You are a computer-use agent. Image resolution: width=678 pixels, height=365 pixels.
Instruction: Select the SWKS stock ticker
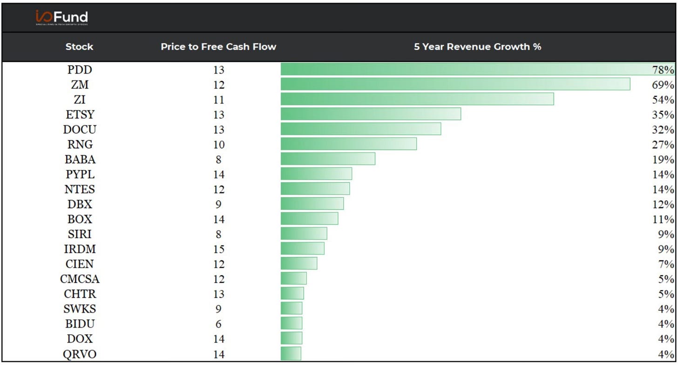point(80,308)
